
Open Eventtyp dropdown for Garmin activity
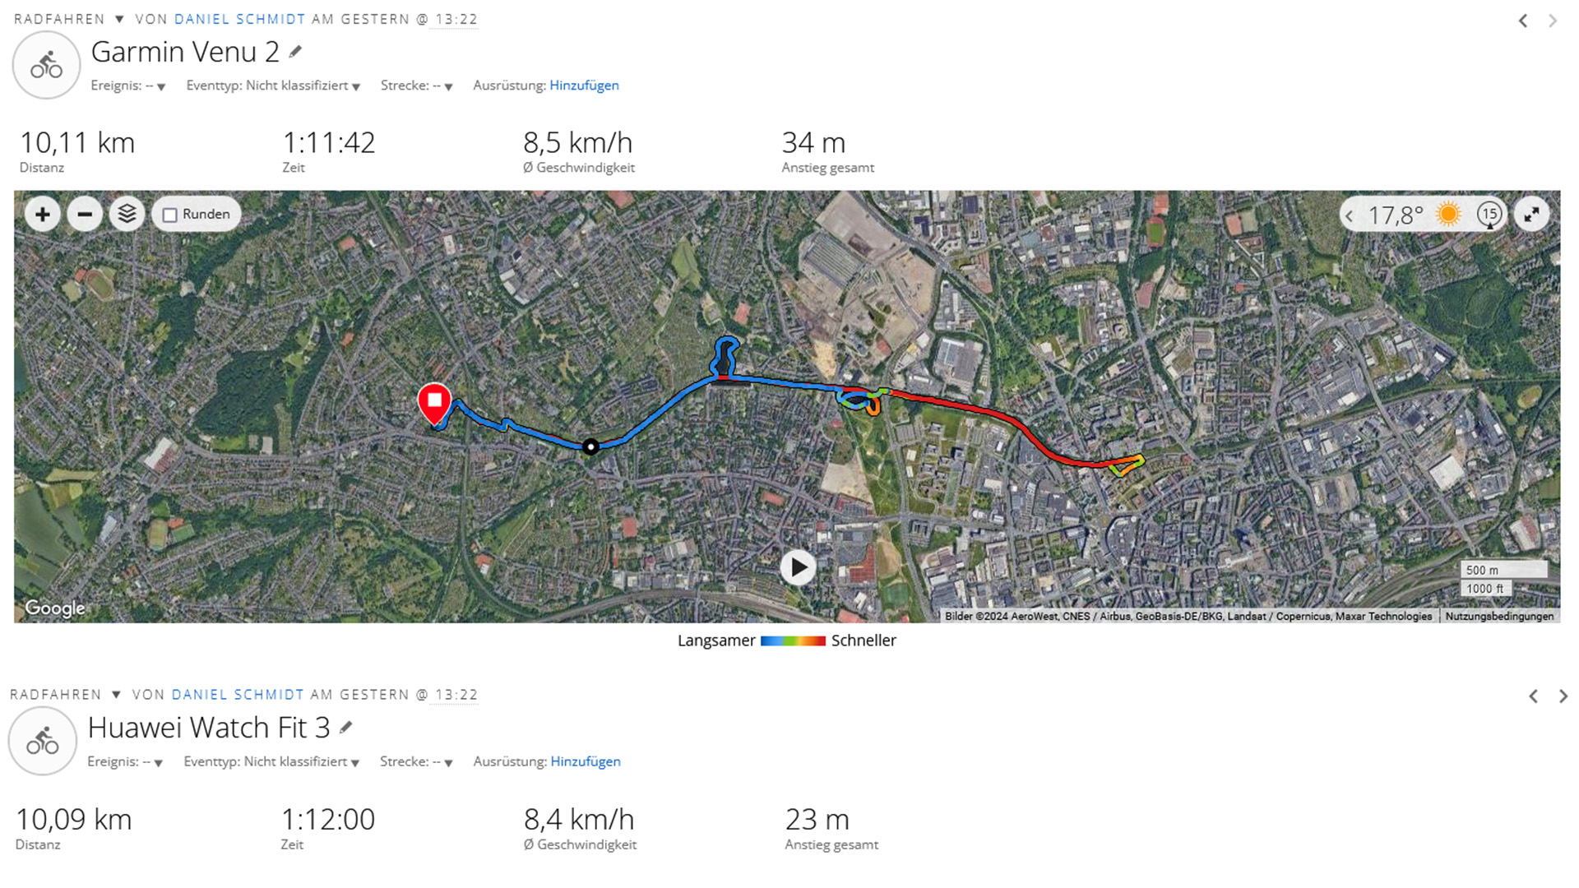356,86
